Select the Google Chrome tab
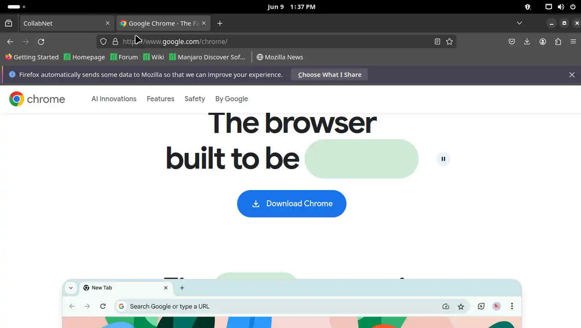 [x=164, y=23]
